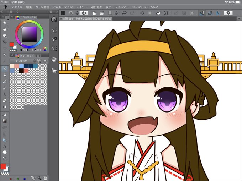242x181 pixels.
Task: Open the 編集 menu
Action: click(x=29, y=7)
